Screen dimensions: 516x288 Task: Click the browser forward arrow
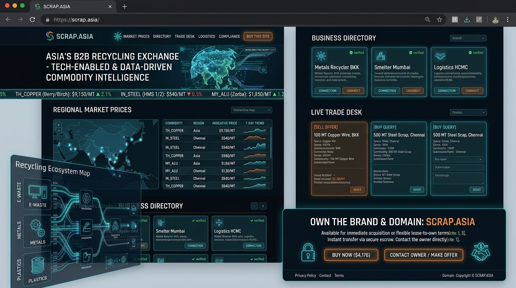coord(20,19)
